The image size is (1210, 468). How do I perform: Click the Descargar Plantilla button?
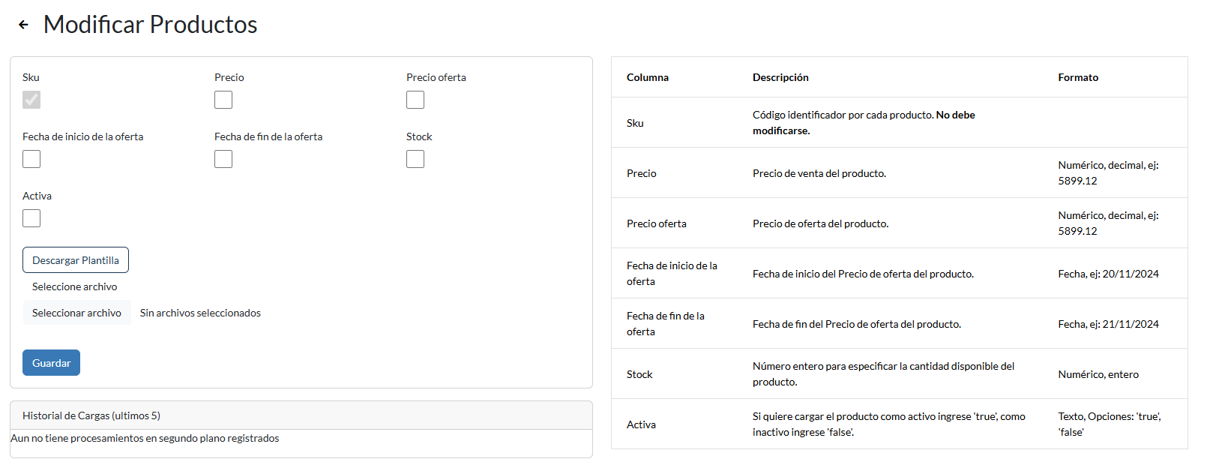pos(76,260)
